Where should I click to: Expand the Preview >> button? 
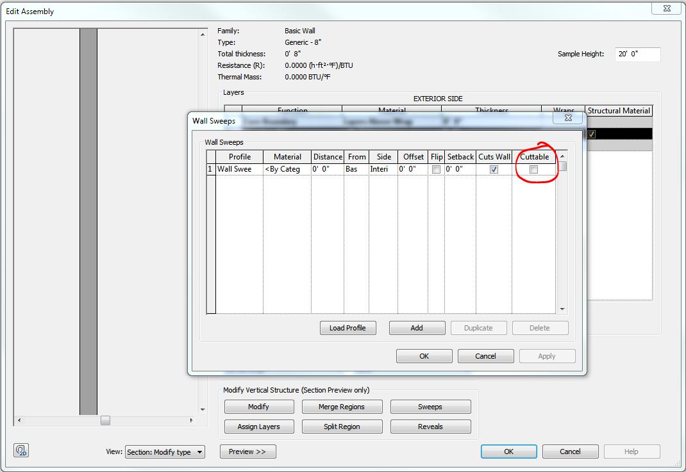coord(247,452)
